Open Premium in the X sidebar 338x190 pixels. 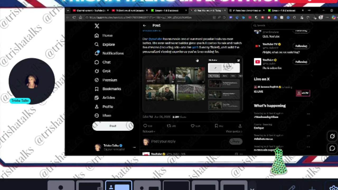pyautogui.click(x=106, y=80)
